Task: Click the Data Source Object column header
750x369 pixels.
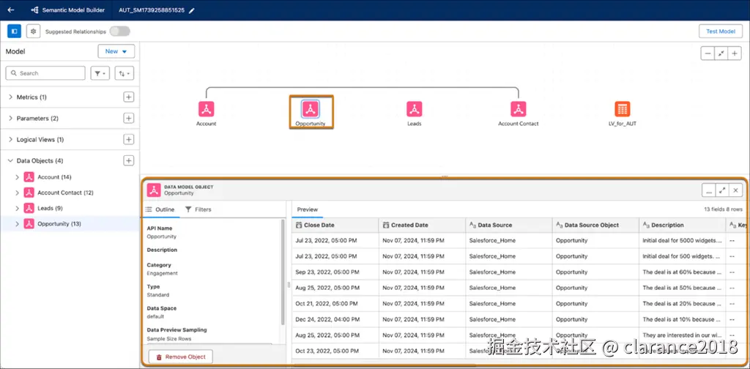Action: coord(595,225)
